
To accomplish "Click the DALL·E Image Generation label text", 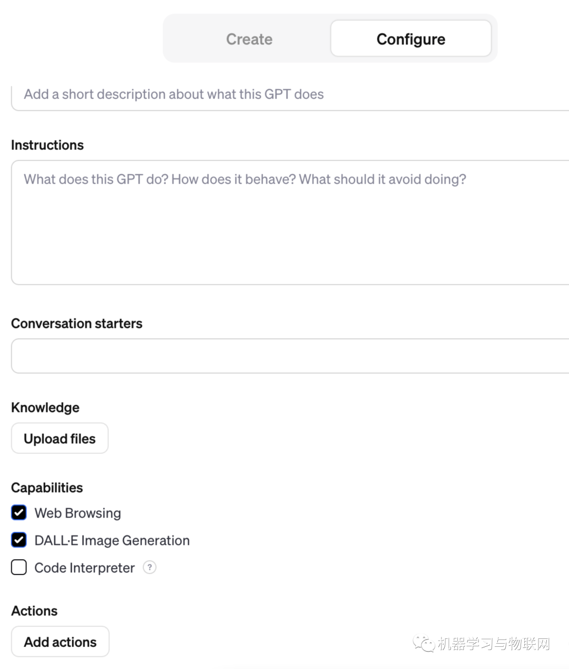I will [112, 541].
